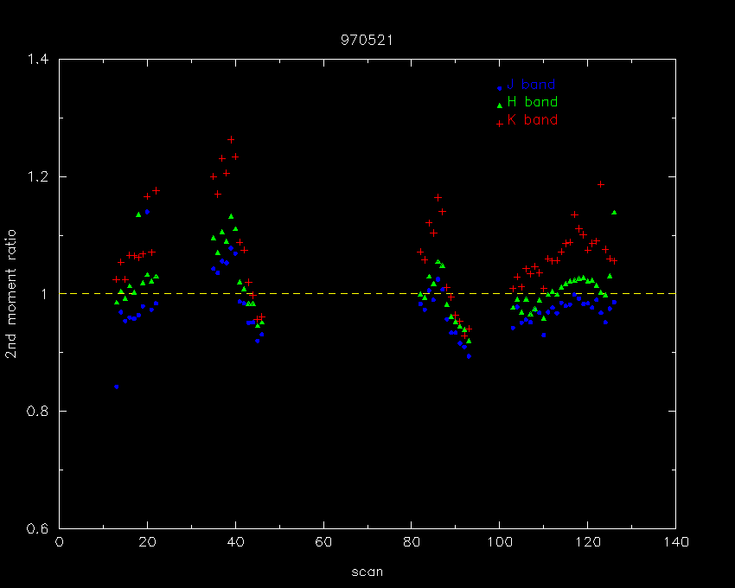
Task: Click the 60 x-axis tick label
Action: pyautogui.click(x=323, y=542)
